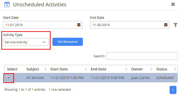
Task: Uncheck the AC Services row checkbox
Action: coord(9,78)
